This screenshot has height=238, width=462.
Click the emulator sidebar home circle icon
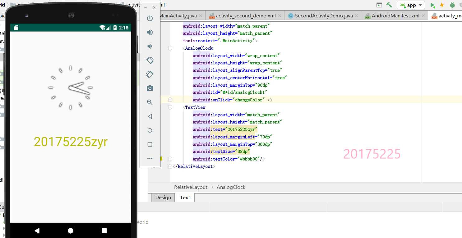(x=150, y=130)
